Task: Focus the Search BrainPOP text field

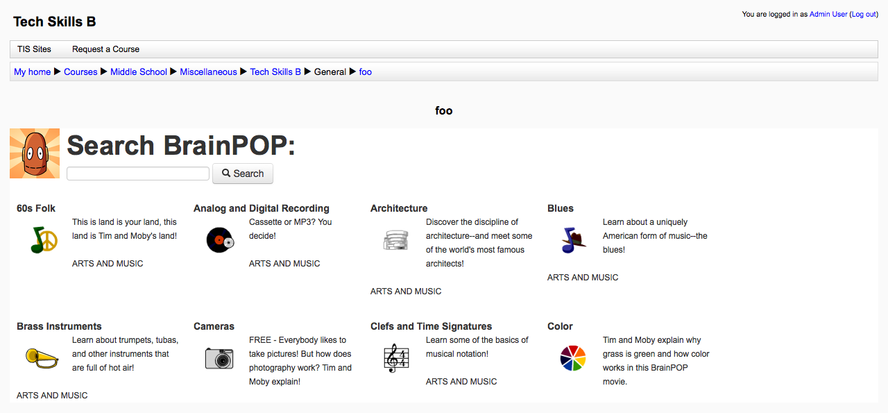Action: [x=138, y=174]
